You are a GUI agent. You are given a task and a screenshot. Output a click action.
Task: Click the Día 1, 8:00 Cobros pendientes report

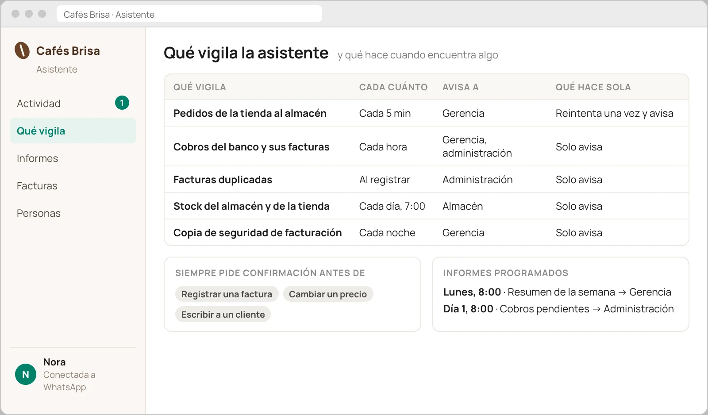(x=558, y=309)
